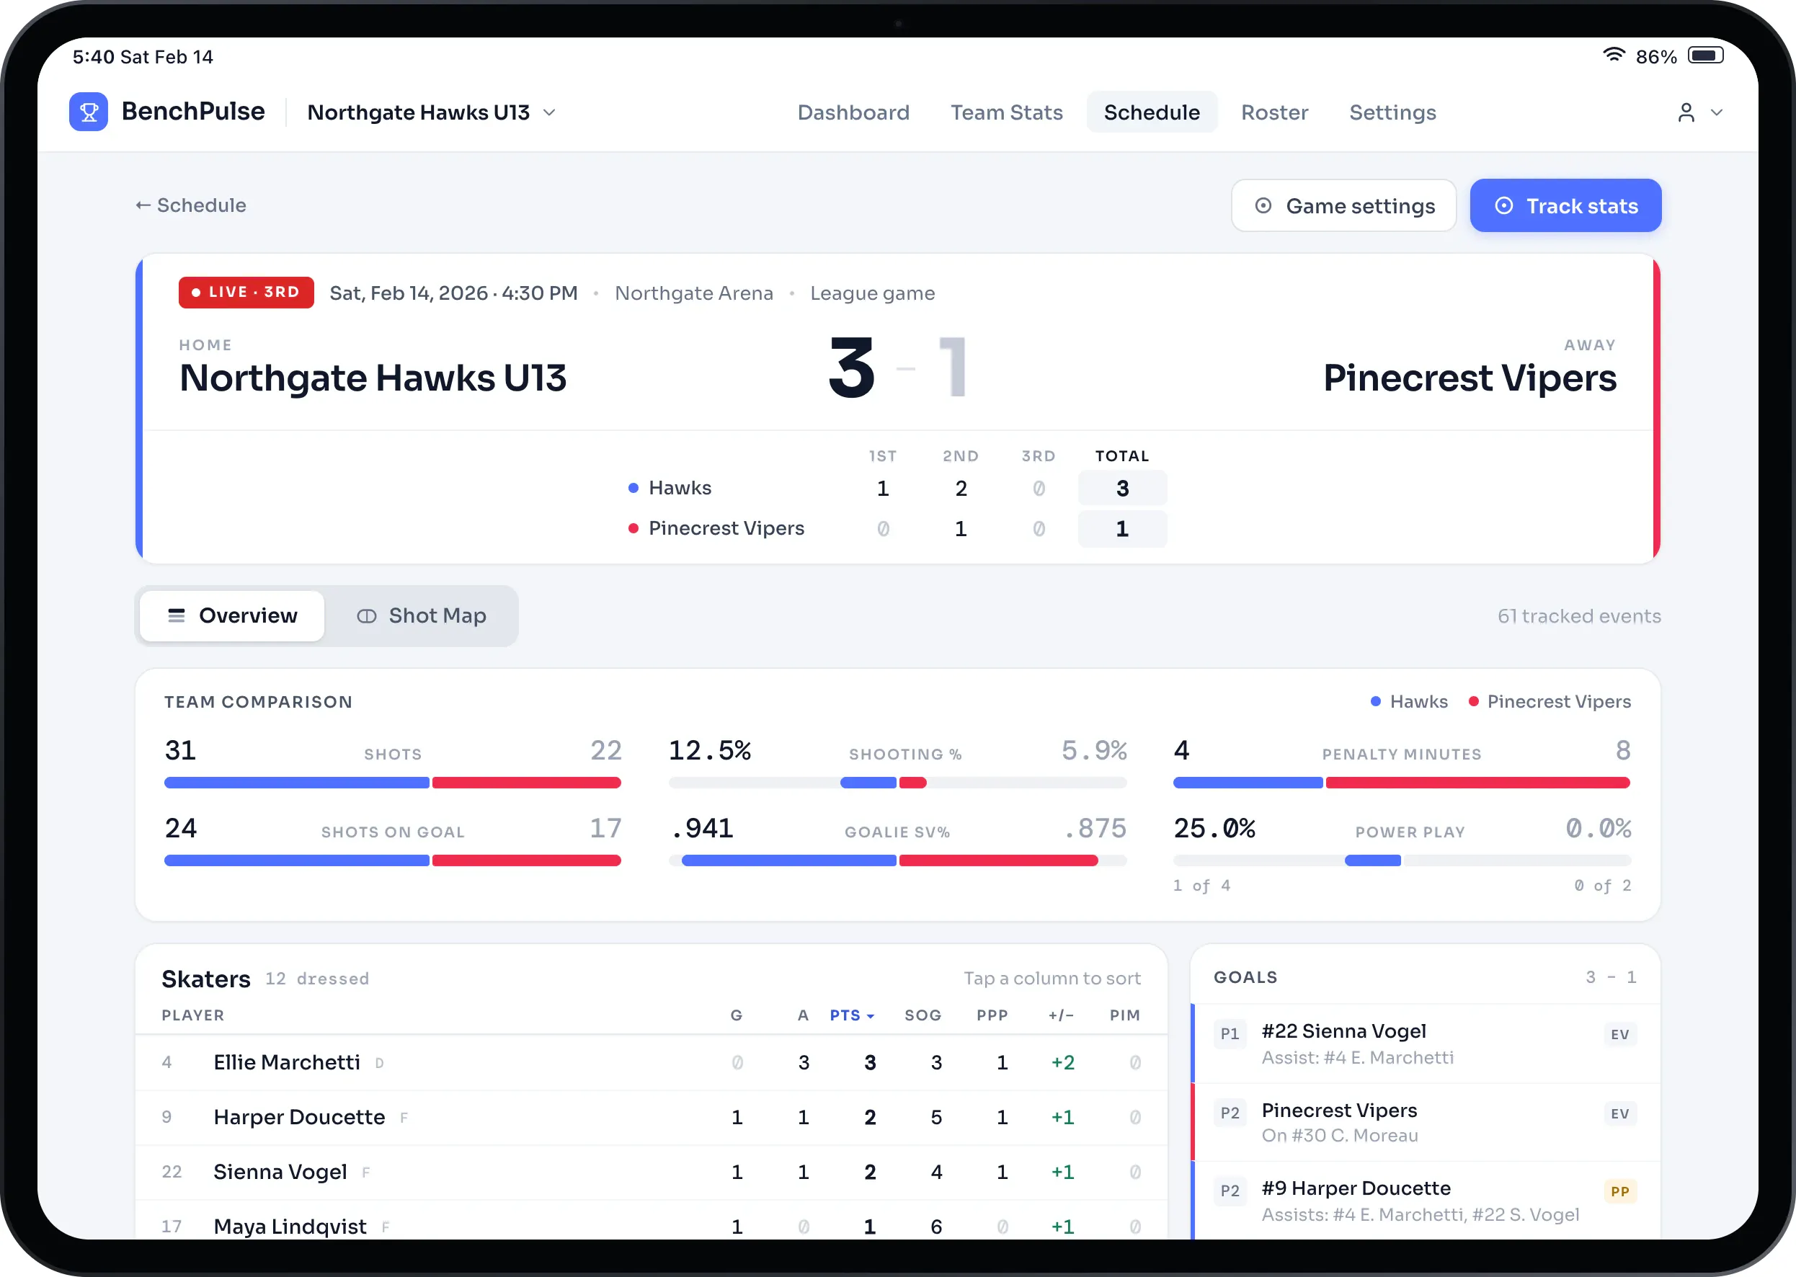Viewport: 1796px width, 1277px height.
Task: Open the Roster tab
Action: pyautogui.click(x=1275, y=112)
